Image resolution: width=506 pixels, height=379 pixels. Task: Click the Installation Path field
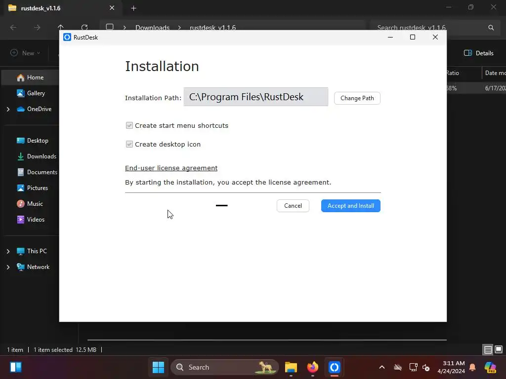256,97
